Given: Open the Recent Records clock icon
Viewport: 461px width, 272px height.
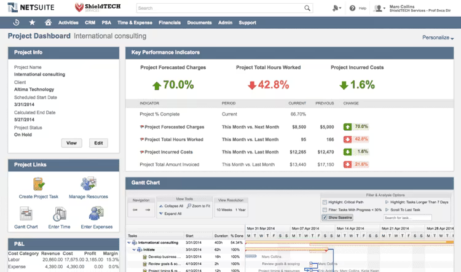Looking at the screenshot, I should [x=17, y=22].
